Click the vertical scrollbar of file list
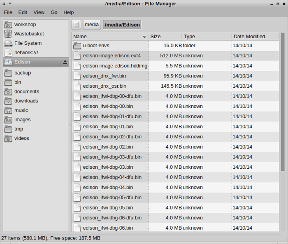This screenshot has height=244, width=288. (x=283, y=102)
